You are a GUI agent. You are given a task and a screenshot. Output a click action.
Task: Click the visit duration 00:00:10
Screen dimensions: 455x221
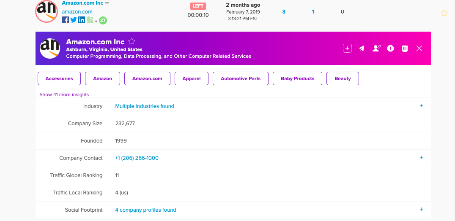pos(198,15)
